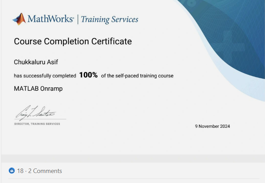
Task: Click the text 'has successfully completed'
Action: pos(45,76)
